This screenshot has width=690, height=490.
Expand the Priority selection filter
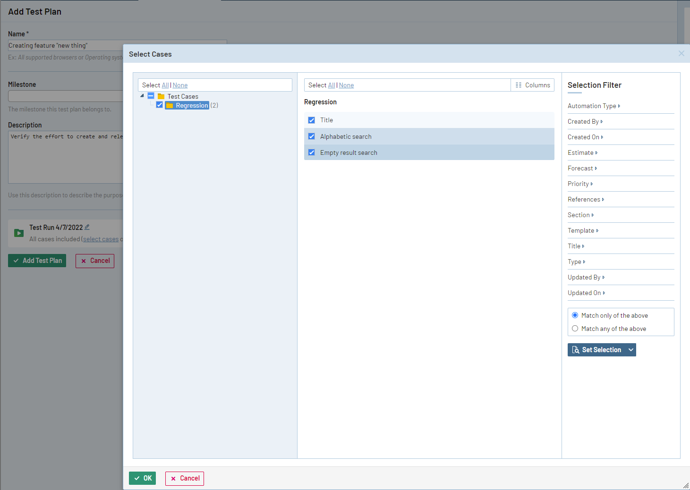[x=580, y=184]
